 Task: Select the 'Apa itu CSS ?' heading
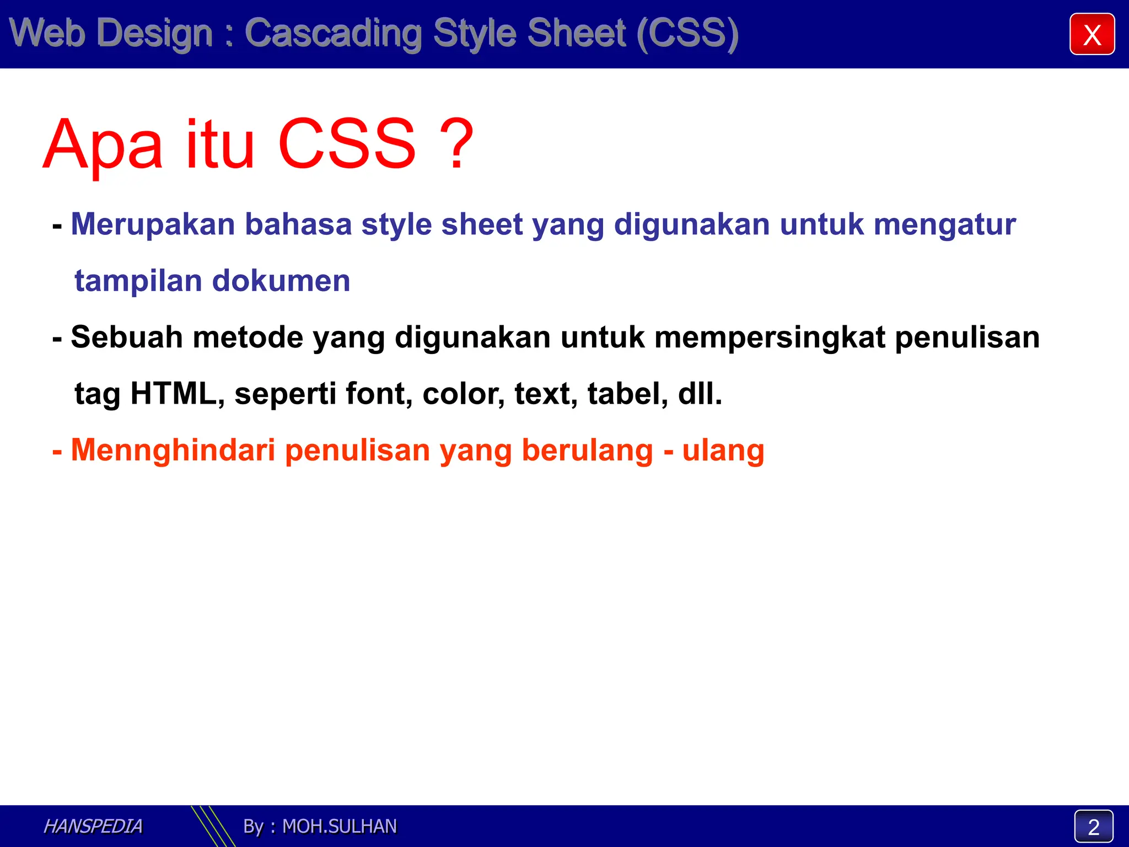258,144
